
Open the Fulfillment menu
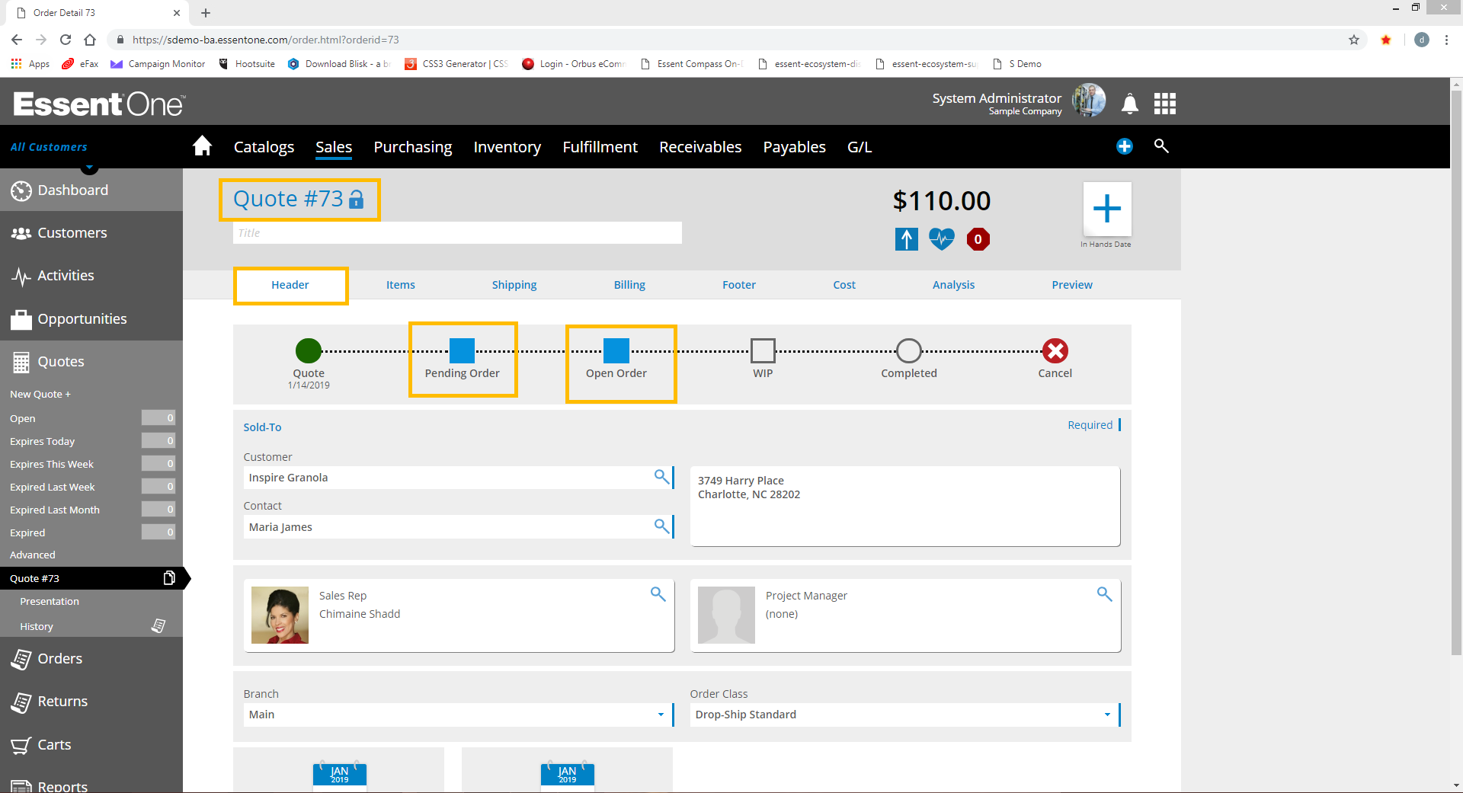[600, 147]
